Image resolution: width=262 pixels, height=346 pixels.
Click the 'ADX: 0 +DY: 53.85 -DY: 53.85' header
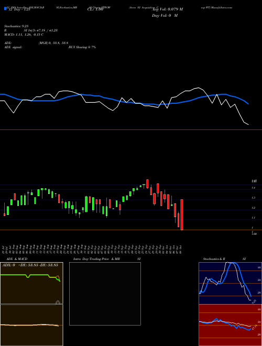(x=30, y=265)
